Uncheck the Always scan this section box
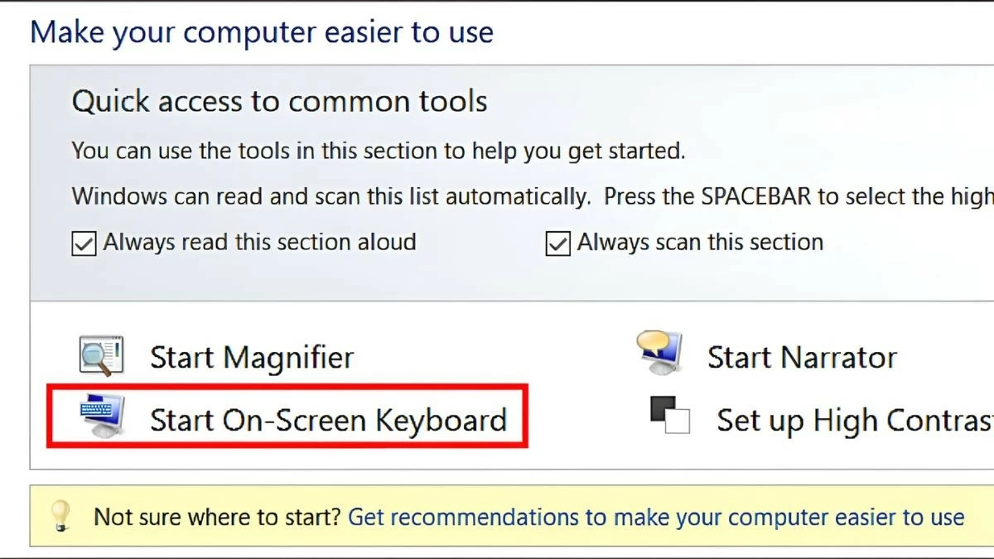994x559 pixels. [557, 243]
